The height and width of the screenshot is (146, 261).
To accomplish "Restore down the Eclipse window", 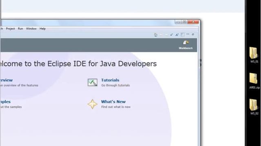I will point(184,22).
